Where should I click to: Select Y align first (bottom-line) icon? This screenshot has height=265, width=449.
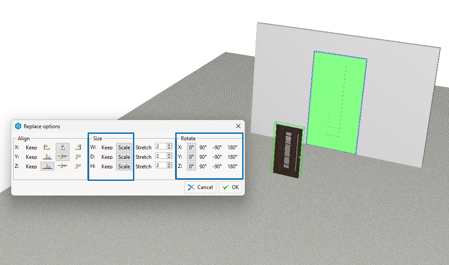point(47,157)
